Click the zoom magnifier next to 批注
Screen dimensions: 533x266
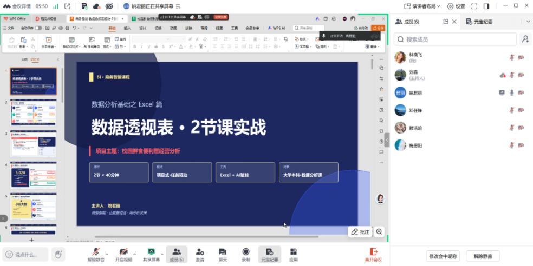click(379, 232)
